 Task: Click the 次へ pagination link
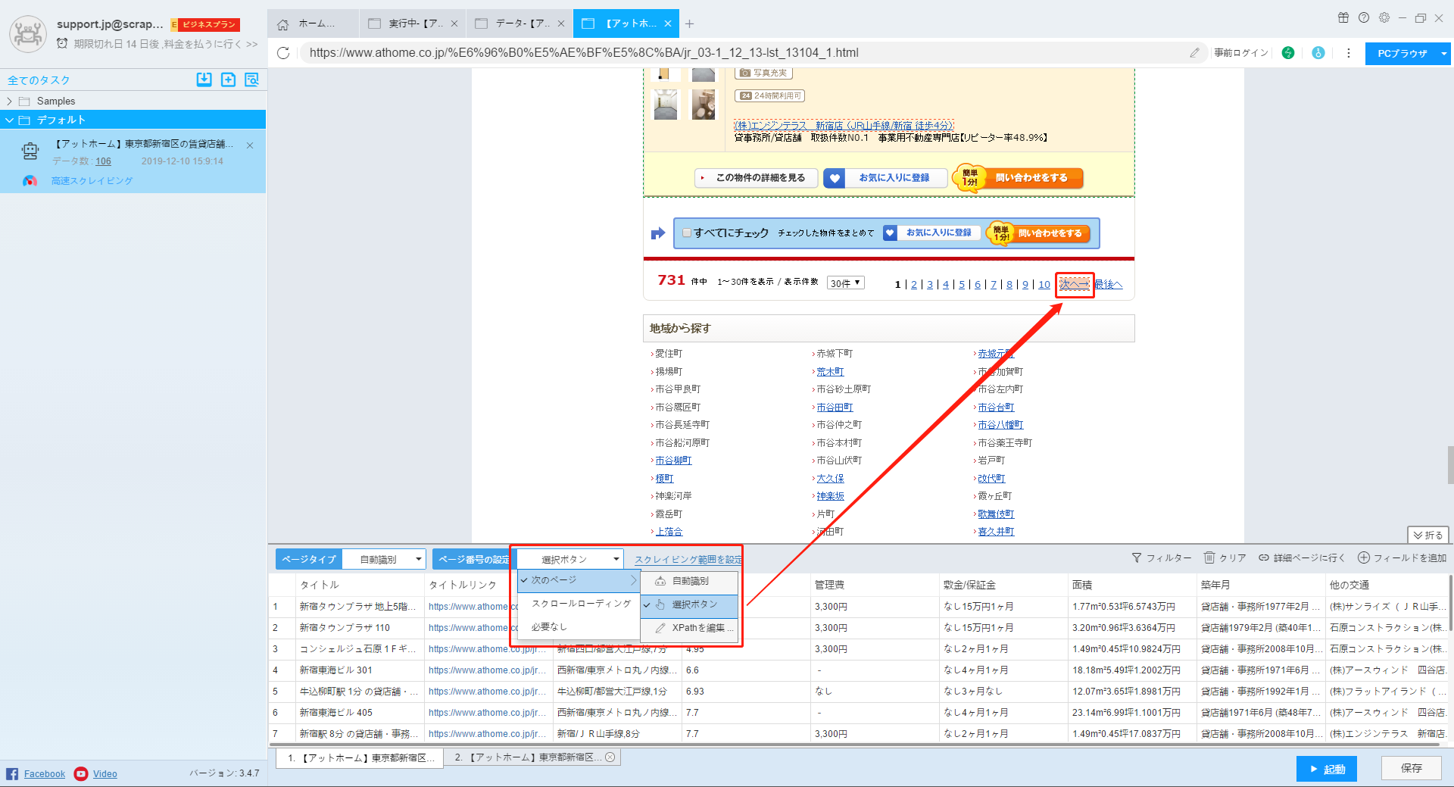tap(1074, 284)
